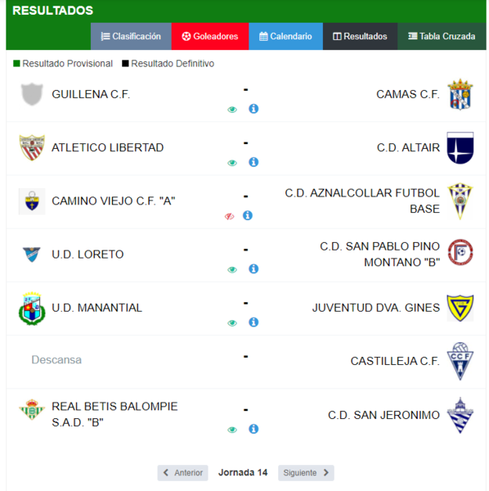Click green Resultado Provisional legend square
This screenshot has width=489, height=491.
[16, 64]
